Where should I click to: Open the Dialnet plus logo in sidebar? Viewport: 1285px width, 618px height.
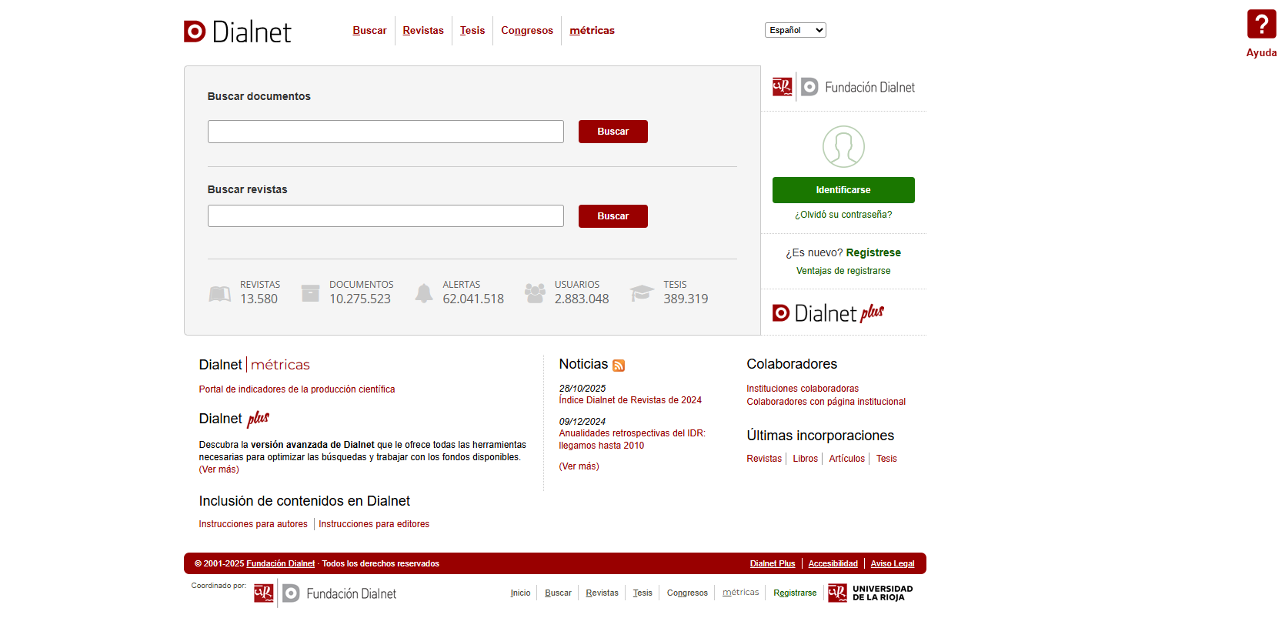pyautogui.click(x=828, y=313)
